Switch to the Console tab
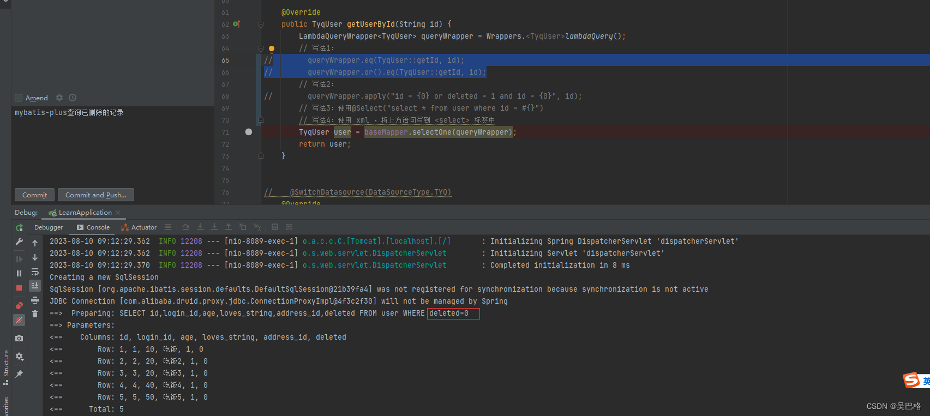Image resolution: width=930 pixels, height=416 pixels. (93, 227)
